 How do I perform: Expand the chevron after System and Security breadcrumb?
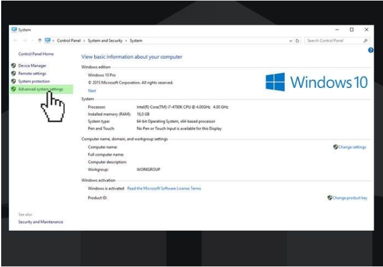pyautogui.click(x=126, y=41)
